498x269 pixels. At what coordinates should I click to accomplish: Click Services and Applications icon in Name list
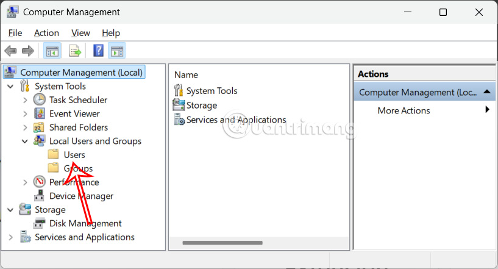[179, 120]
